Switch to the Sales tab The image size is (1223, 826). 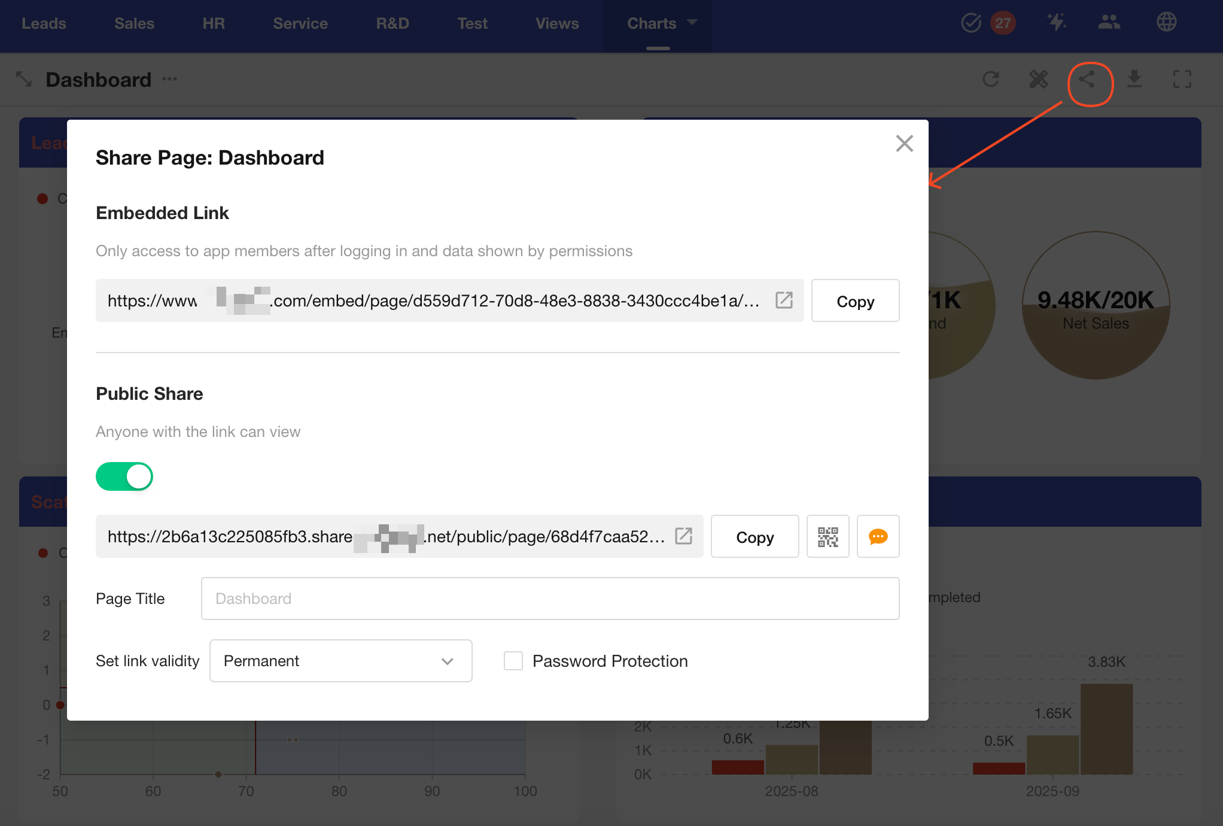(x=134, y=23)
